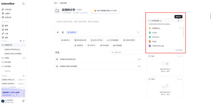
Task: Open conversation 应用统计学核心学科概述 at 17:31
Action: coord(98,66)
